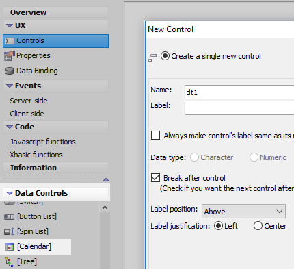
Task: Click the Tree control icon
Action: pos(9,261)
